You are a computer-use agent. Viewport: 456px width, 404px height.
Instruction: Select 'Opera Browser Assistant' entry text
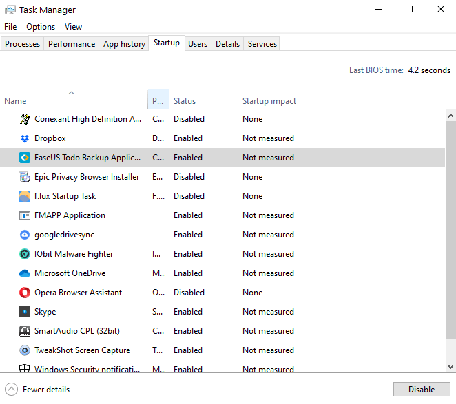[79, 293]
